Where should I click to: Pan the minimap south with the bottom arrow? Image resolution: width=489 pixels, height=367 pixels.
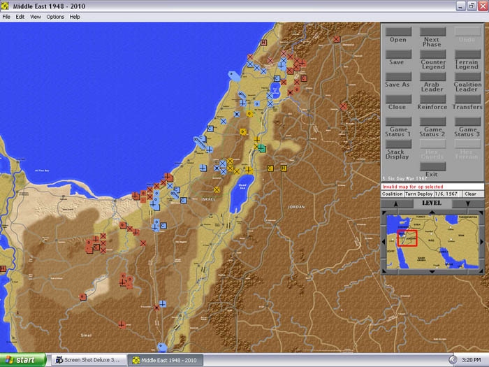432,272
